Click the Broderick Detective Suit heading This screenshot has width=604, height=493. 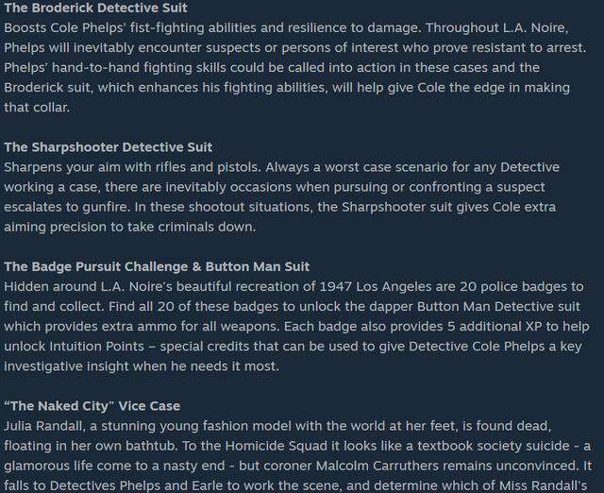[x=95, y=8]
